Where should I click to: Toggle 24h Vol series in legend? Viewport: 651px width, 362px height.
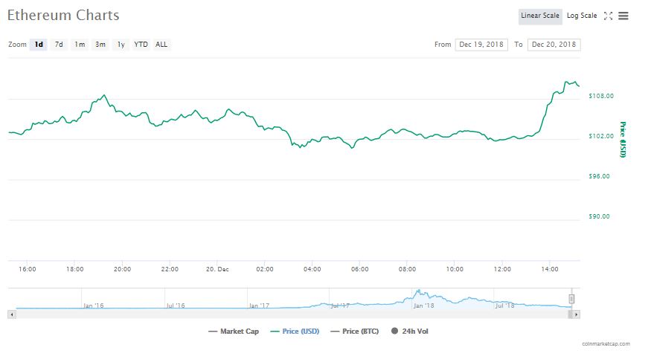[x=409, y=332]
